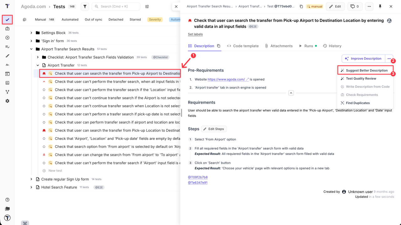Screen dimensions: 401x225
Task: Collapse the Pre-Requirements section chevron
Action: [x=291, y=92]
